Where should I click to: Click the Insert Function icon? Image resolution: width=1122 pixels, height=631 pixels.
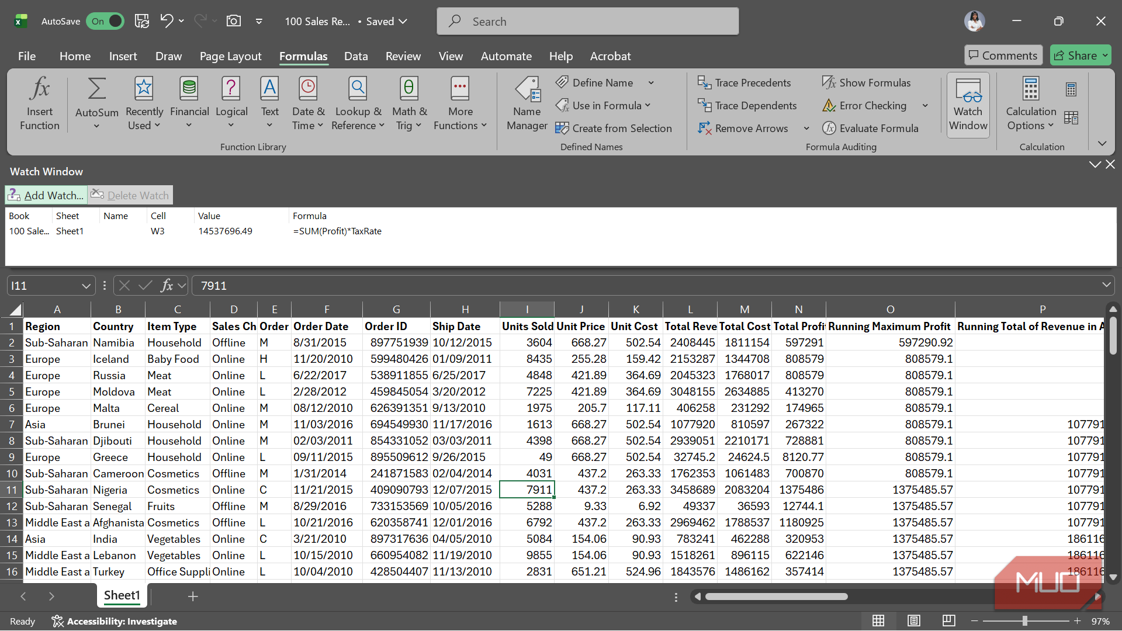39,104
